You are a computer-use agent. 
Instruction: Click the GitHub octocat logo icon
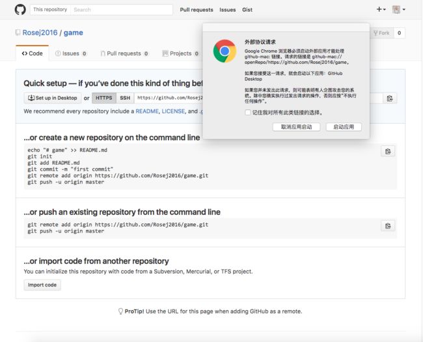(20, 10)
